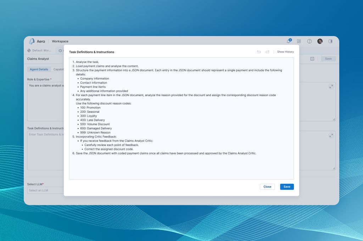This screenshot has height=241, width=363.
Task: Click inside the instructions text editor
Action: coord(181,166)
